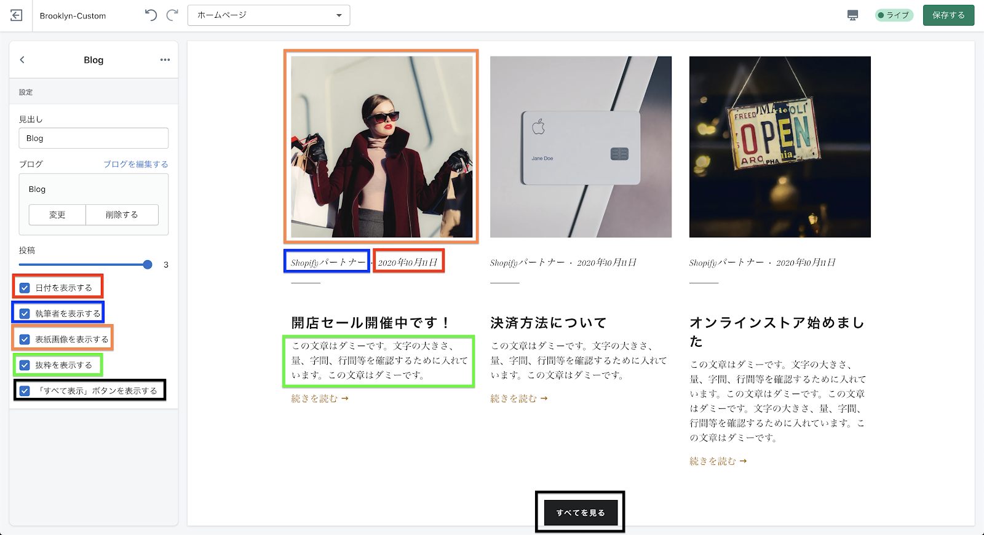Open the three-dot menu beside Blog
This screenshot has height=535, width=984.
tap(165, 60)
